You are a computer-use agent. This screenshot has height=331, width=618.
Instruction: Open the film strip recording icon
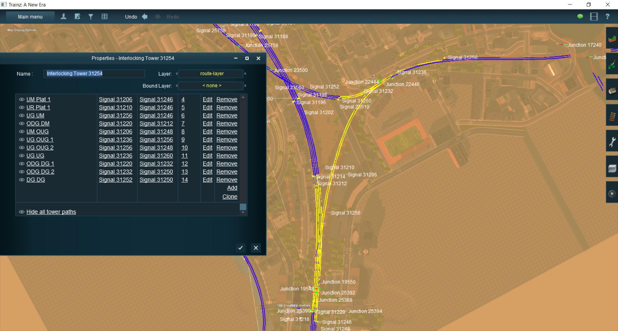[594, 16]
